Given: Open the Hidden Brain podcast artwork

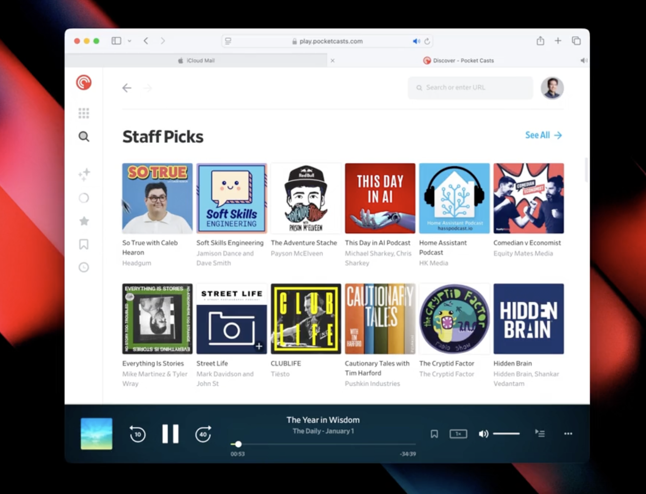Looking at the screenshot, I should [x=528, y=319].
